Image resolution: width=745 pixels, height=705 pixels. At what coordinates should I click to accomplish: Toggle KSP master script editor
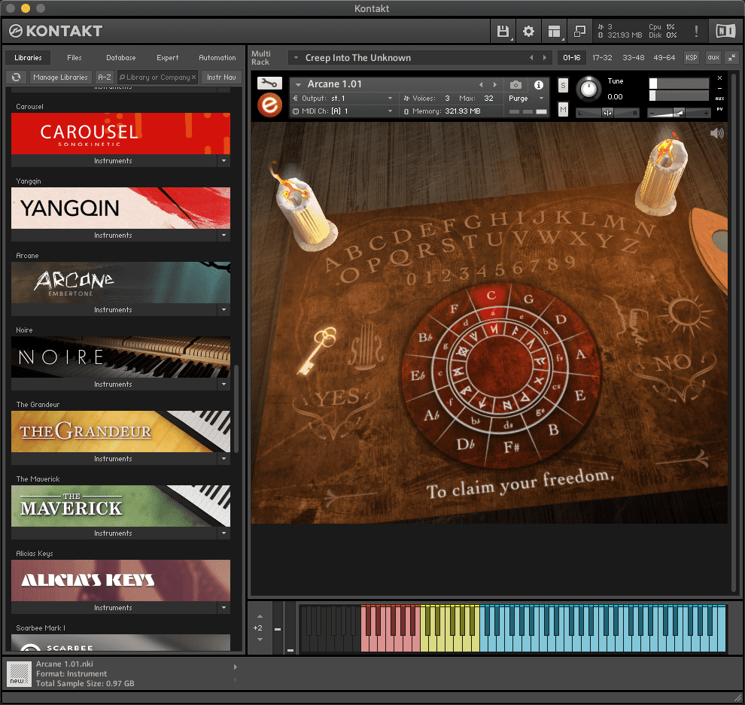point(692,57)
